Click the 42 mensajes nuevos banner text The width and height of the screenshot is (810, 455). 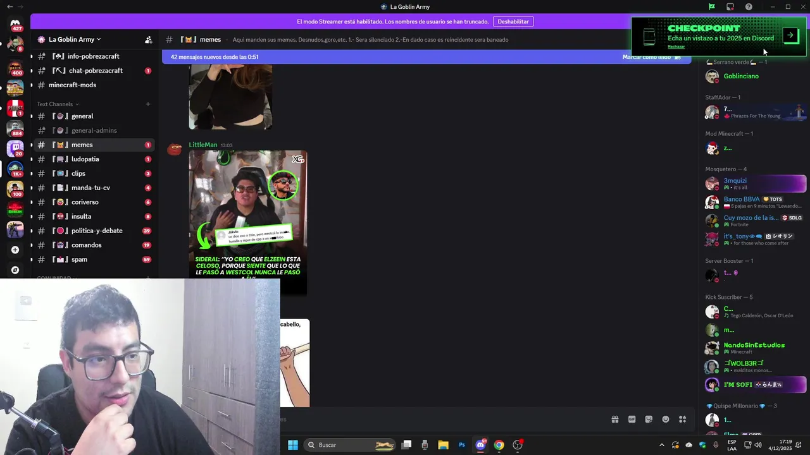coord(215,57)
